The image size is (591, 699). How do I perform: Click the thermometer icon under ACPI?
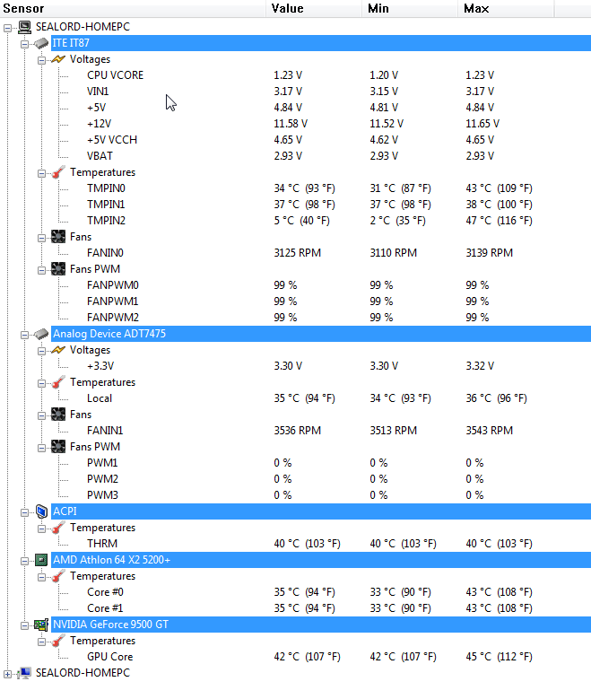click(x=58, y=528)
